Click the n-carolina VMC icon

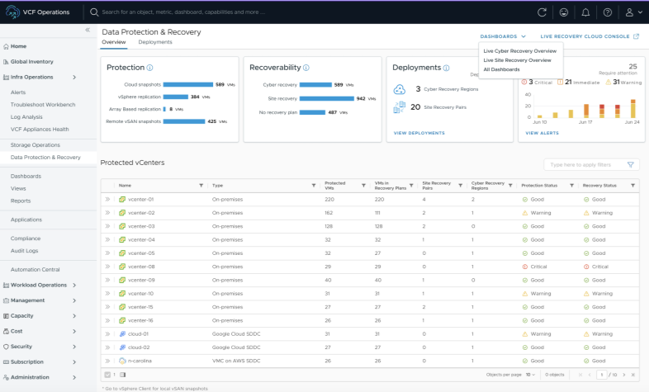point(122,361)
